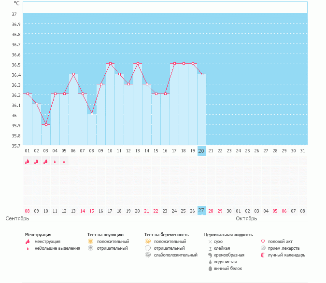Select the highlighted calendar date 27
Screen dimensions: 326x283
click(x=201, y=211)
